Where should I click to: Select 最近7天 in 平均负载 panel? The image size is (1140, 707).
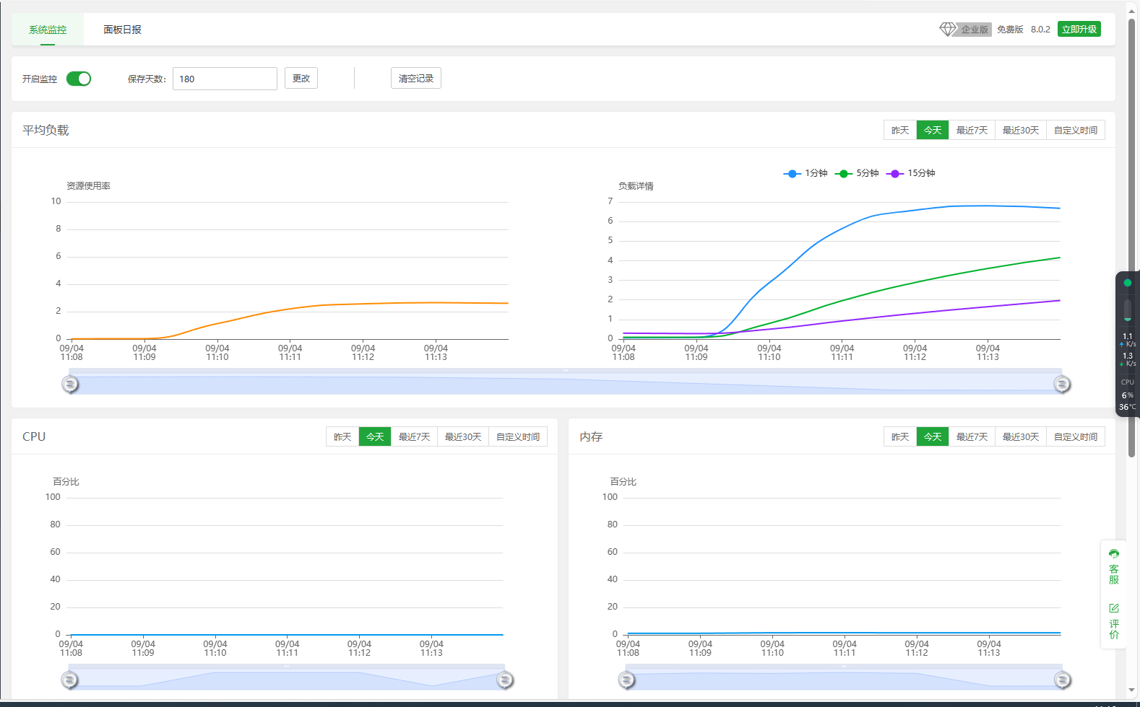coord(972,130)
